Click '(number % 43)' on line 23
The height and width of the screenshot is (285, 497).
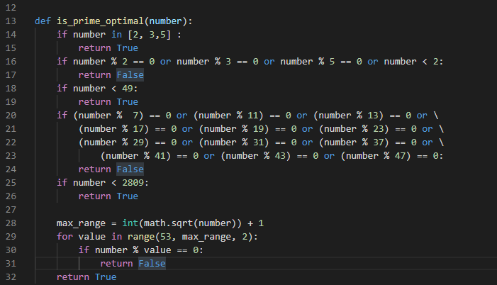255,156
